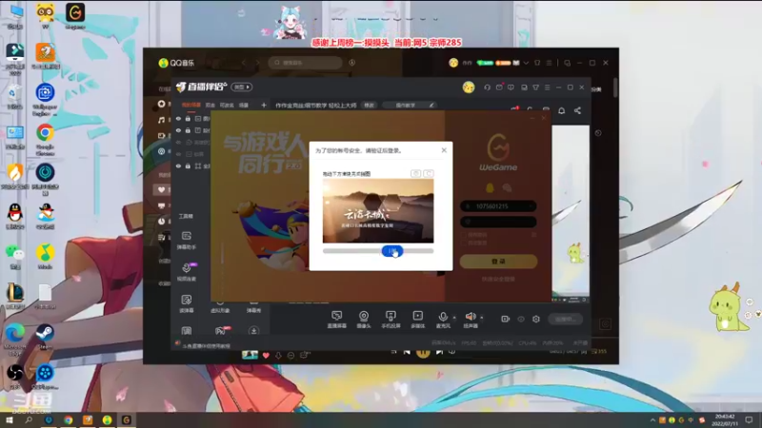The height and width of the screenshot is (428, 762).
Task: Open 视频连麦 tool in the toolbox
Action: pyautogui.click(x=187, y=272)
